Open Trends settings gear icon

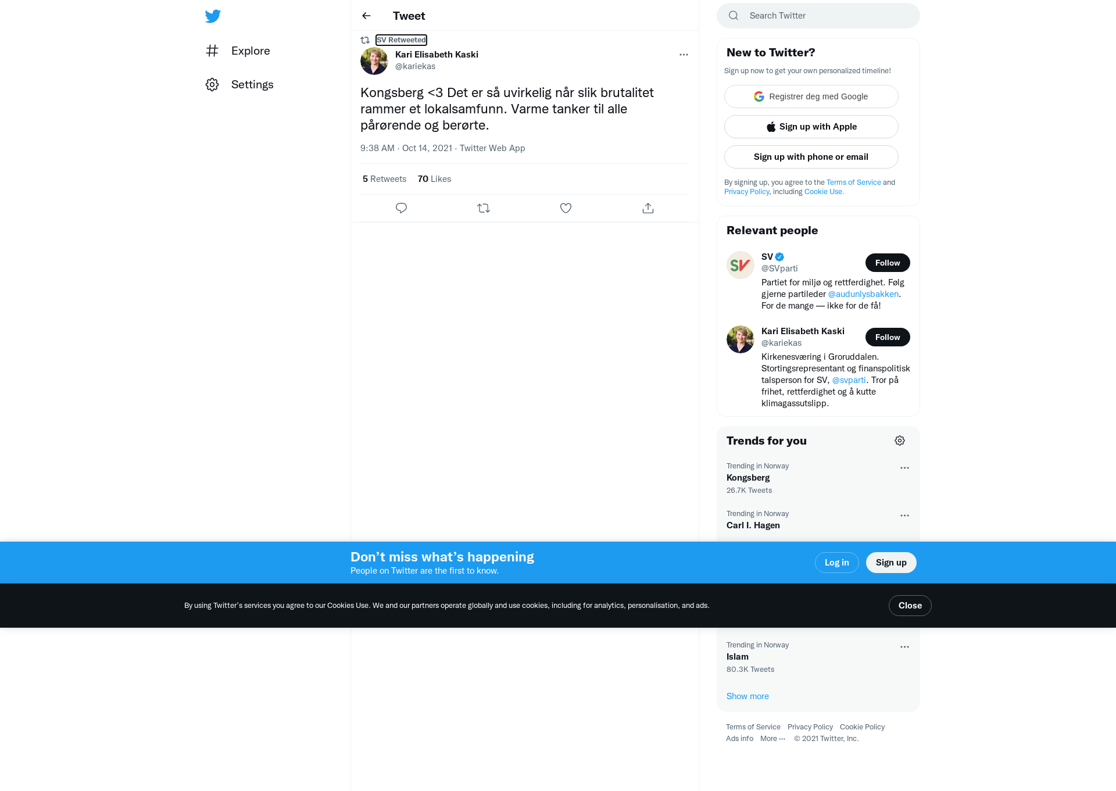[900, 441]
